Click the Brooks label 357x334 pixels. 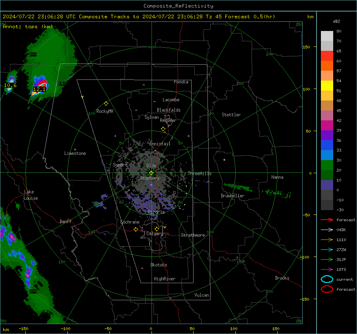pos(282,278)
